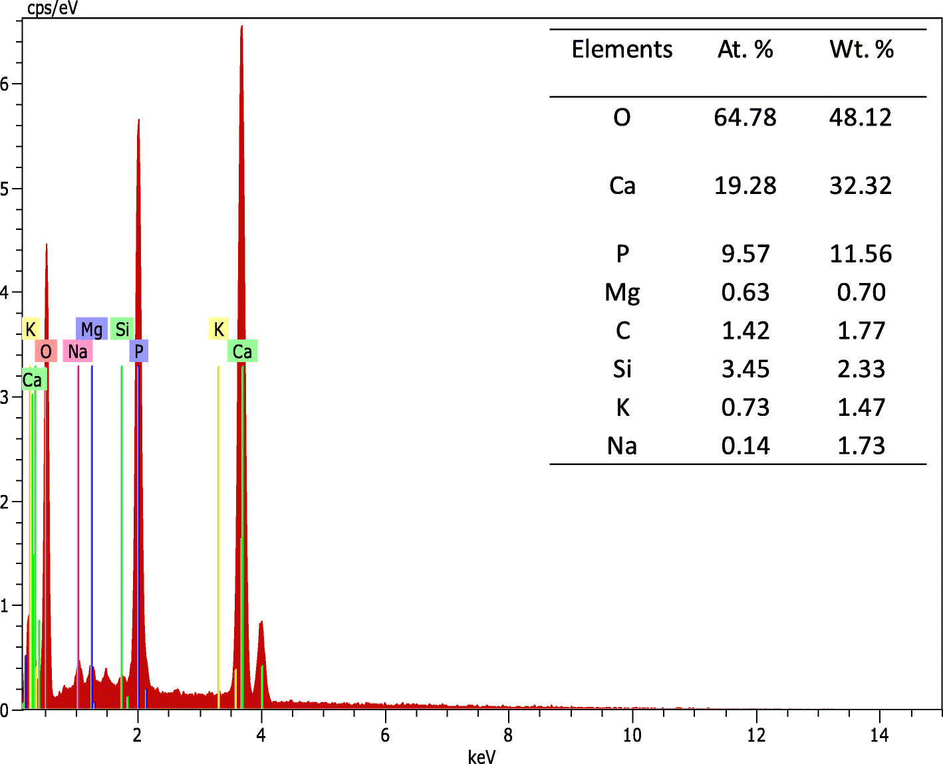Click the yellow K label near 3.3 keV
This screenshot has width=943, height=764.
219,329
